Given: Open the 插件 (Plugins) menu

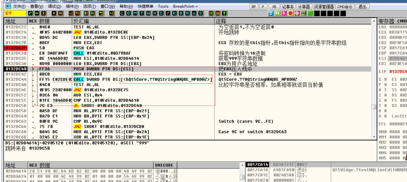Looking at the screenshot, I should point(72,6).
